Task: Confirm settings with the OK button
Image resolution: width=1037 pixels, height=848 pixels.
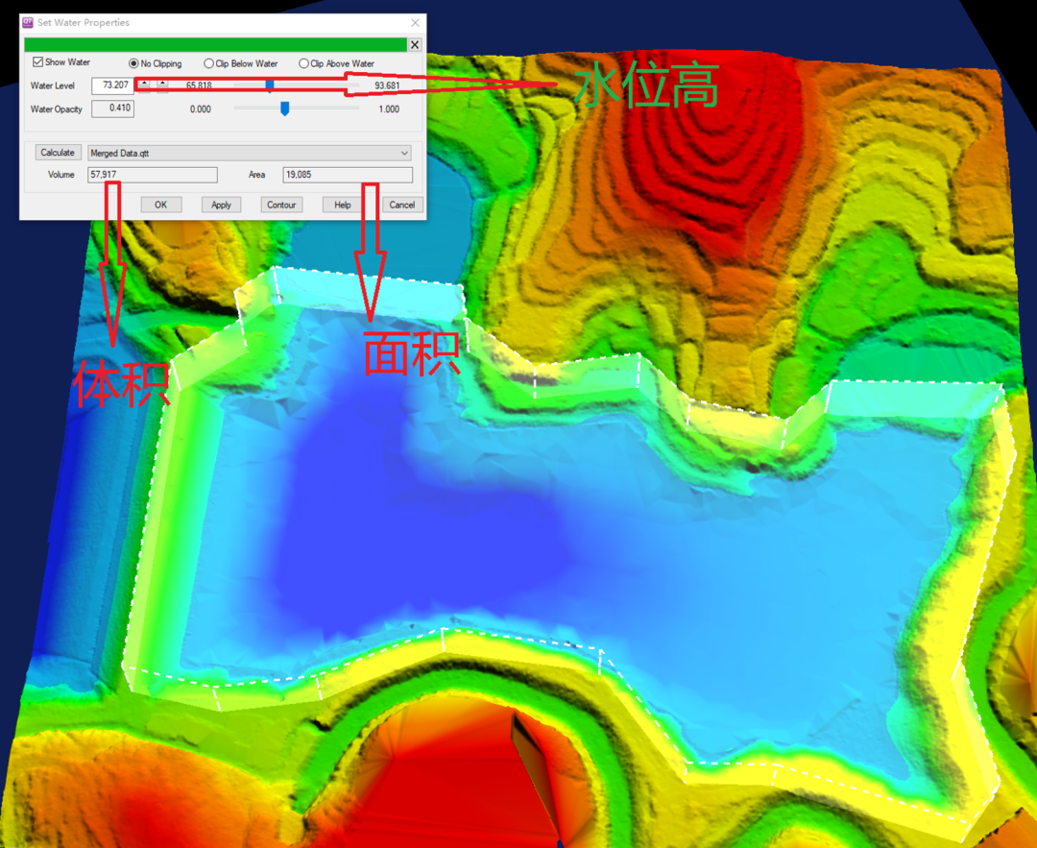Action: [x=160, y=205]
